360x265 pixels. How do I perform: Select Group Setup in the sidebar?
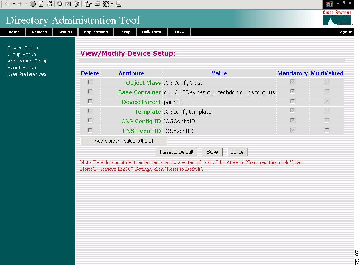[22, 54]
